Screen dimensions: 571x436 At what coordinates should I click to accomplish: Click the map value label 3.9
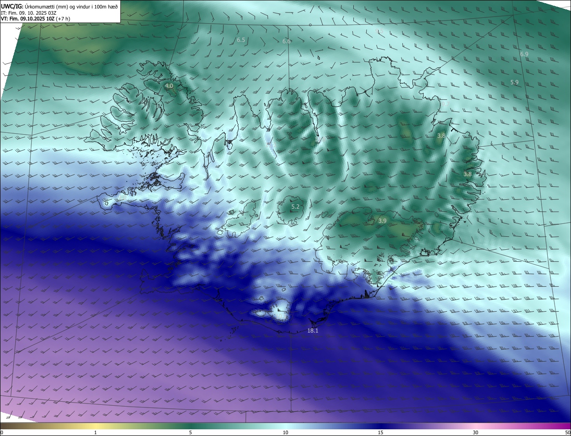pos(382,221)
